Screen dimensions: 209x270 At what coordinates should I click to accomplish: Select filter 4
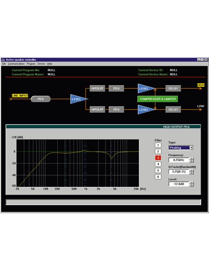tap(158, 164)
